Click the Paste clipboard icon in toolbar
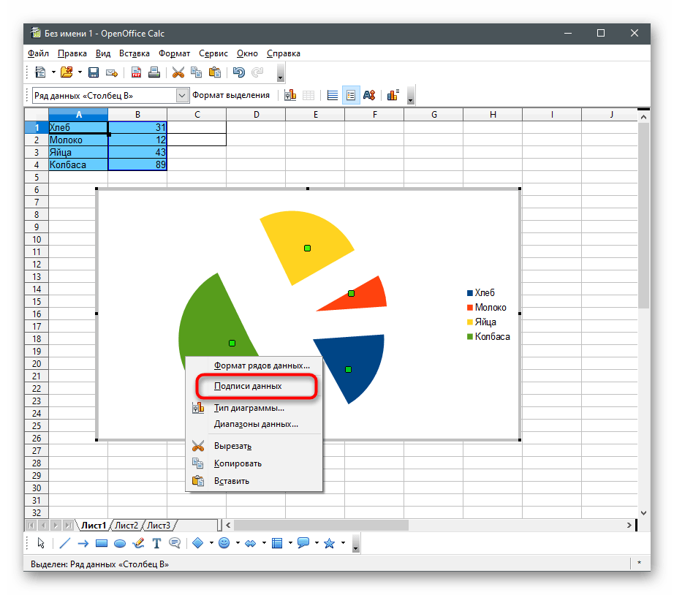Viewport: 674px width, 595px height. (215, 72)
